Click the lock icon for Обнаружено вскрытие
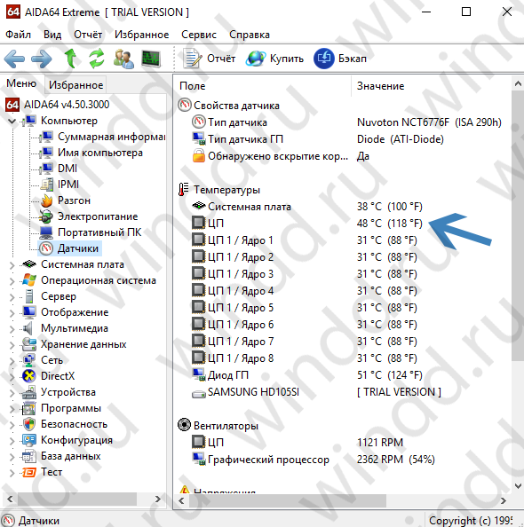The height and width of the screenshot is (527, 524). (199, 156)
